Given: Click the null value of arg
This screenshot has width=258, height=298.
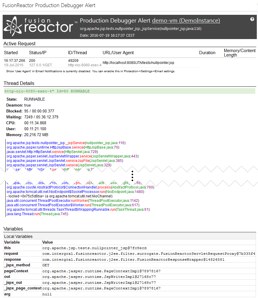Looking at the screenshot, I should (47, 294).
